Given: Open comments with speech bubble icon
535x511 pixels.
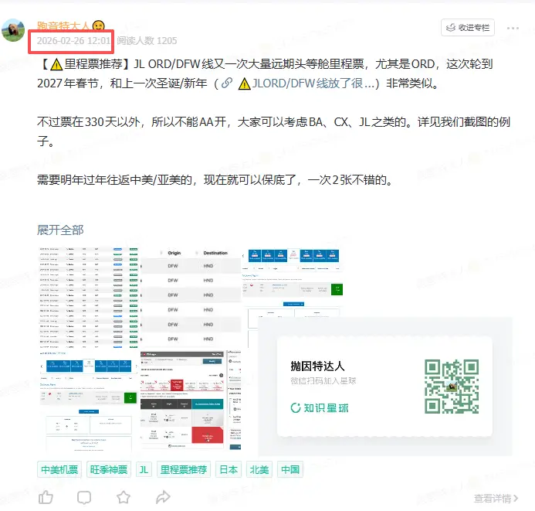Looking at the screenshot, I should click(84, 498).
